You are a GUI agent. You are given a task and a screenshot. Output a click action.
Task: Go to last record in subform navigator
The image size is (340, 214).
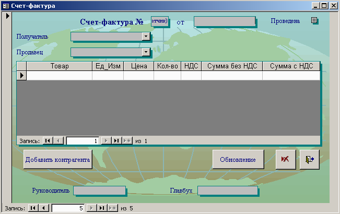coord(116,141)
